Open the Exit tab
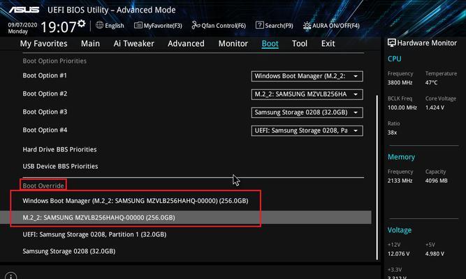The width and height of the screenshot is (466, 279). (x=328, y=44)
